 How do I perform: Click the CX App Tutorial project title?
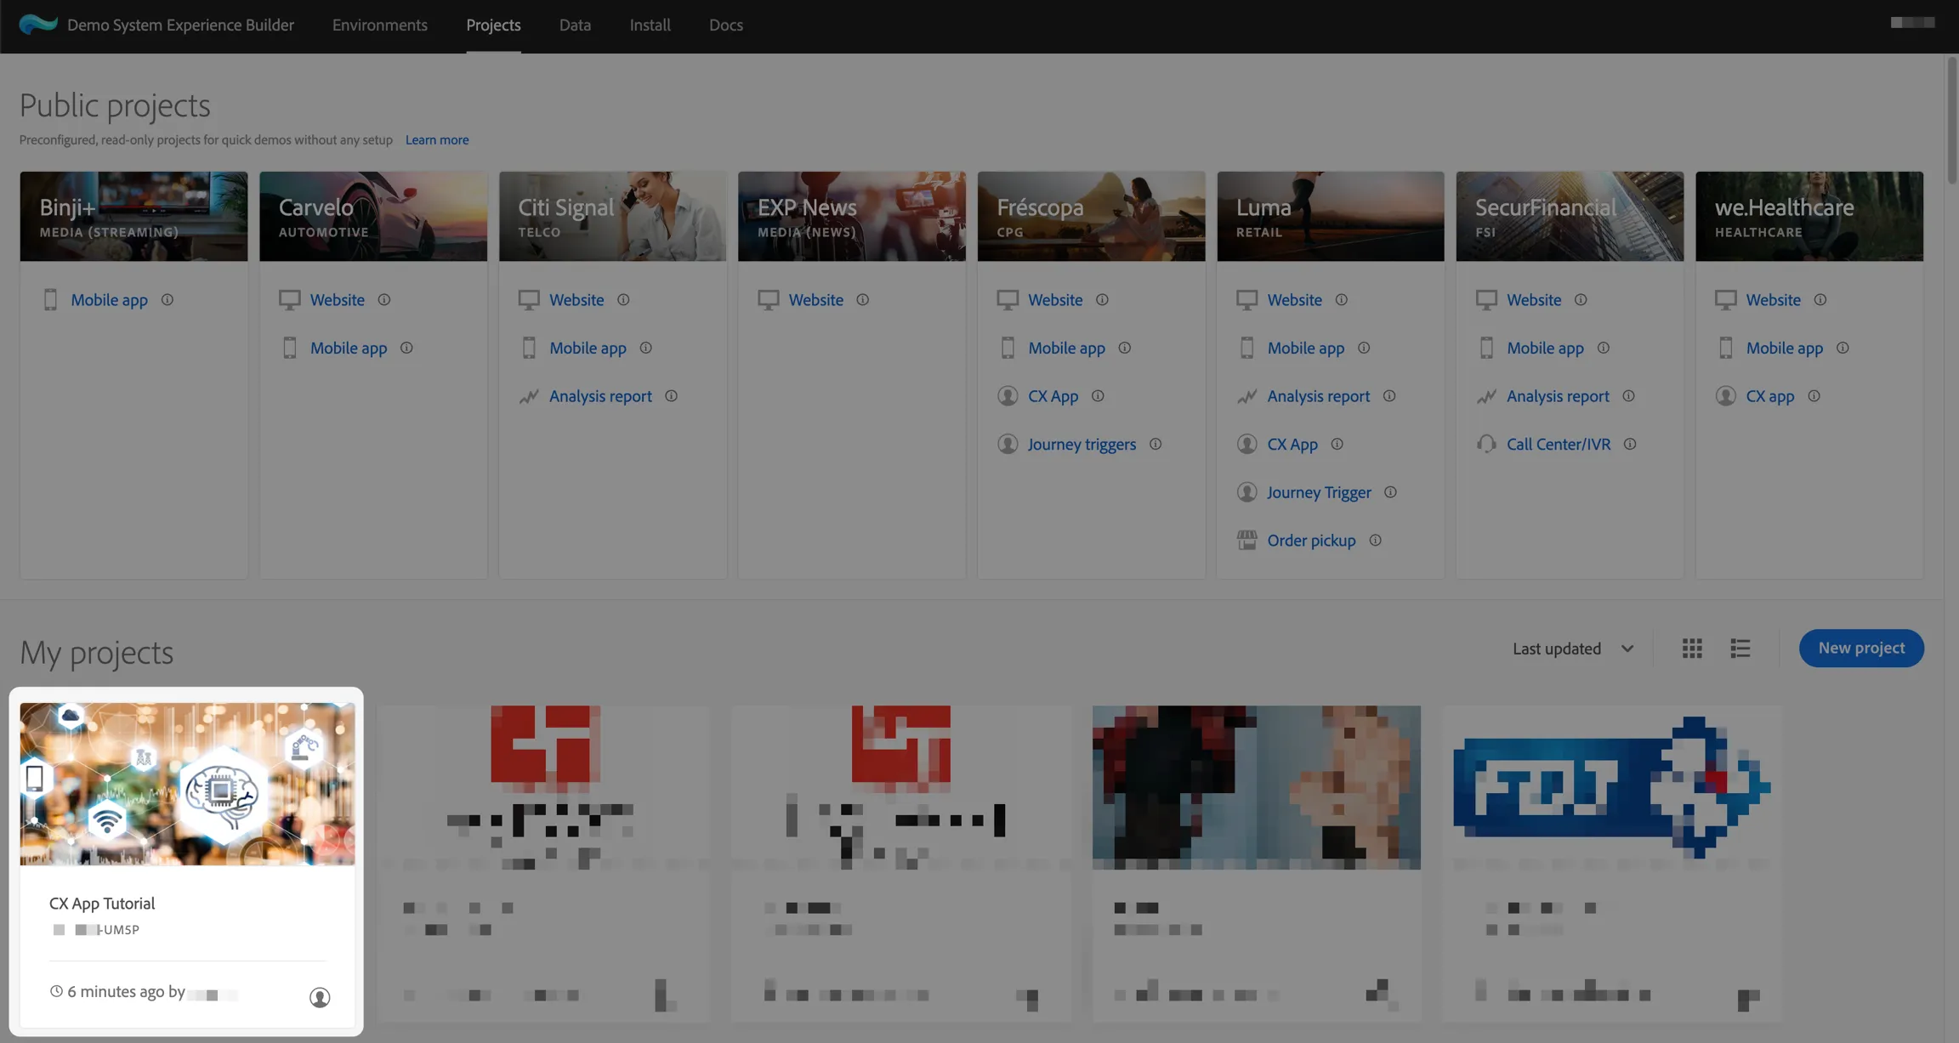[102, 903]
